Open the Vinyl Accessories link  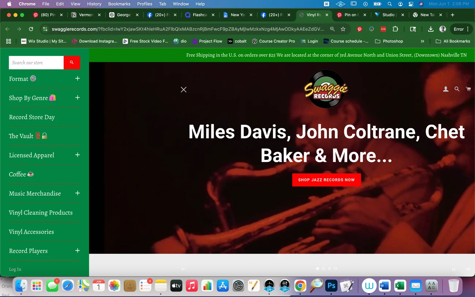tap(31, 232)
